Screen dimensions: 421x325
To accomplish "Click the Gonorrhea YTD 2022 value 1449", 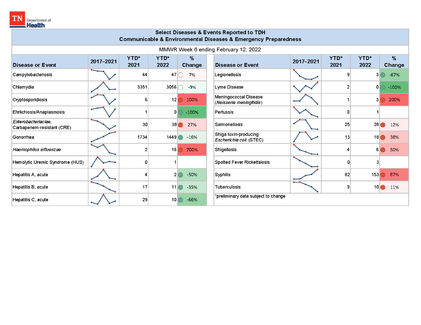I will 171,137.
